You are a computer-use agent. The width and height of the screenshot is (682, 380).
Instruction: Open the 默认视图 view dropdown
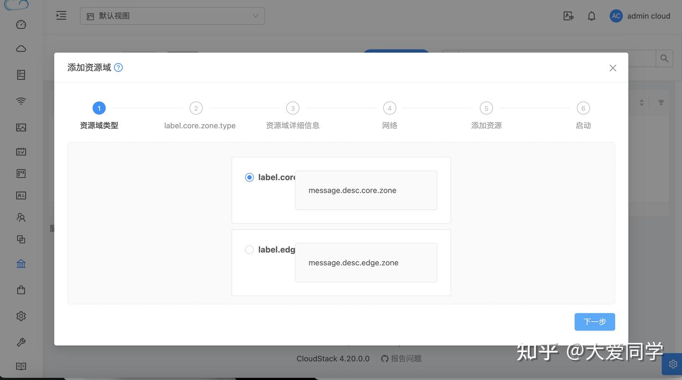coord(172,15)
